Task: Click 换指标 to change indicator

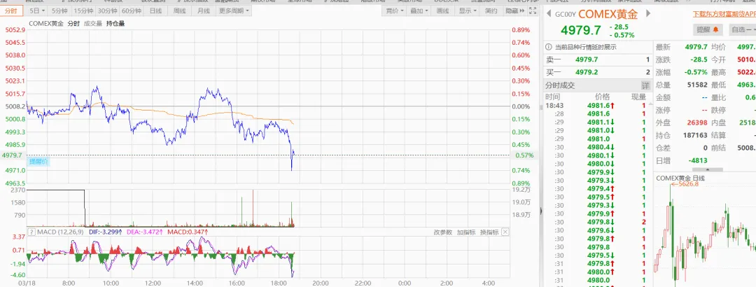Action: (x=489, y=232)
